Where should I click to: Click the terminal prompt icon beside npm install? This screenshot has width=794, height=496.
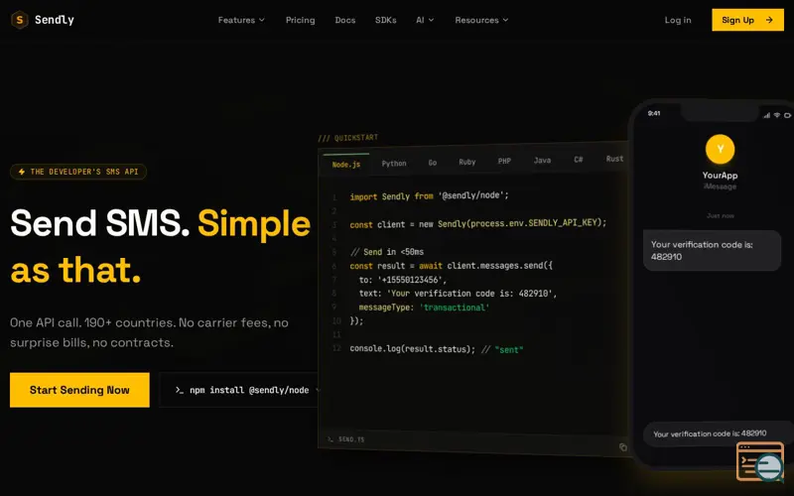(x=180, y=390)
